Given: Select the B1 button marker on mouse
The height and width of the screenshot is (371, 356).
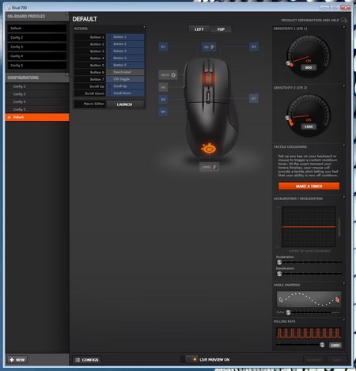Looking at the screenshot, I should click(x=163, y=47).
